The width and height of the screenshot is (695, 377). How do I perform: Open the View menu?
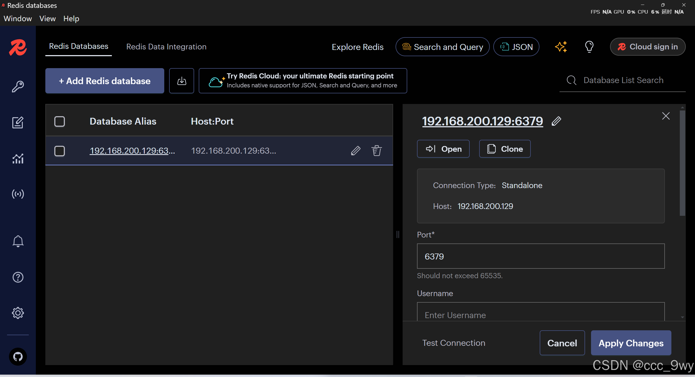[x=48, y=18]
